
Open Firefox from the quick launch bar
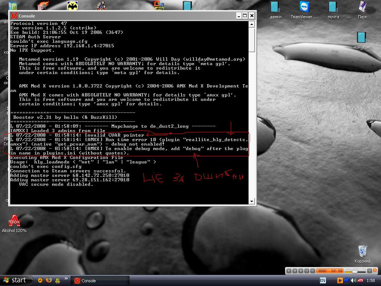click(x=49, y=280)
